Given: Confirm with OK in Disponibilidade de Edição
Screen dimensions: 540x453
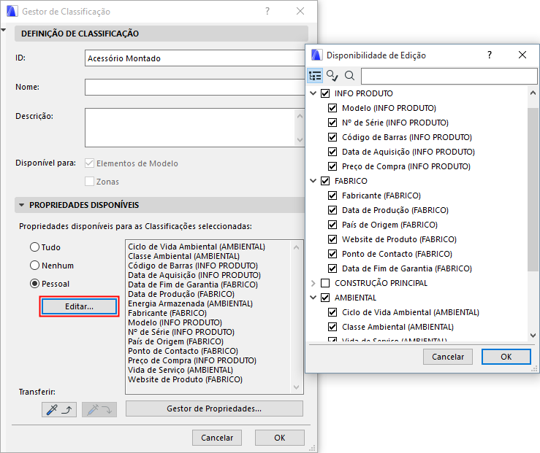Looking at the screenshot, I should (506, 357).
